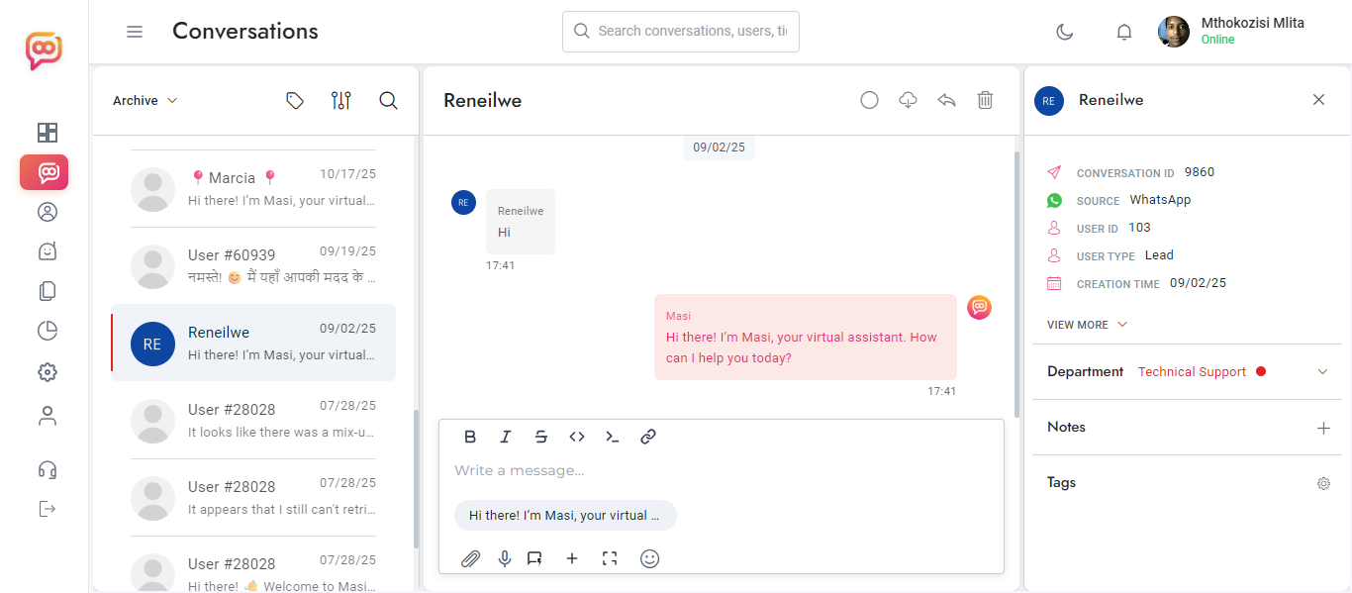1352x593 pixels.
Task: Add a new note with plus button
Action: (x=1323, y=428)
